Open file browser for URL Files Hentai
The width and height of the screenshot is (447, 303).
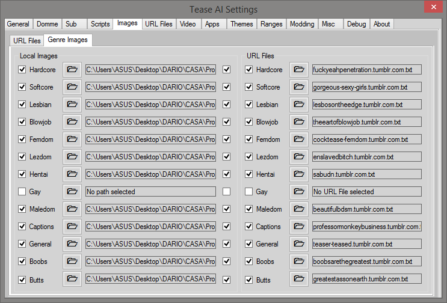pyautogui.click(x=299, y=174)
